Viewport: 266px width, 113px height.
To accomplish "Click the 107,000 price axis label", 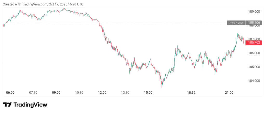I will tap(254, 39).
